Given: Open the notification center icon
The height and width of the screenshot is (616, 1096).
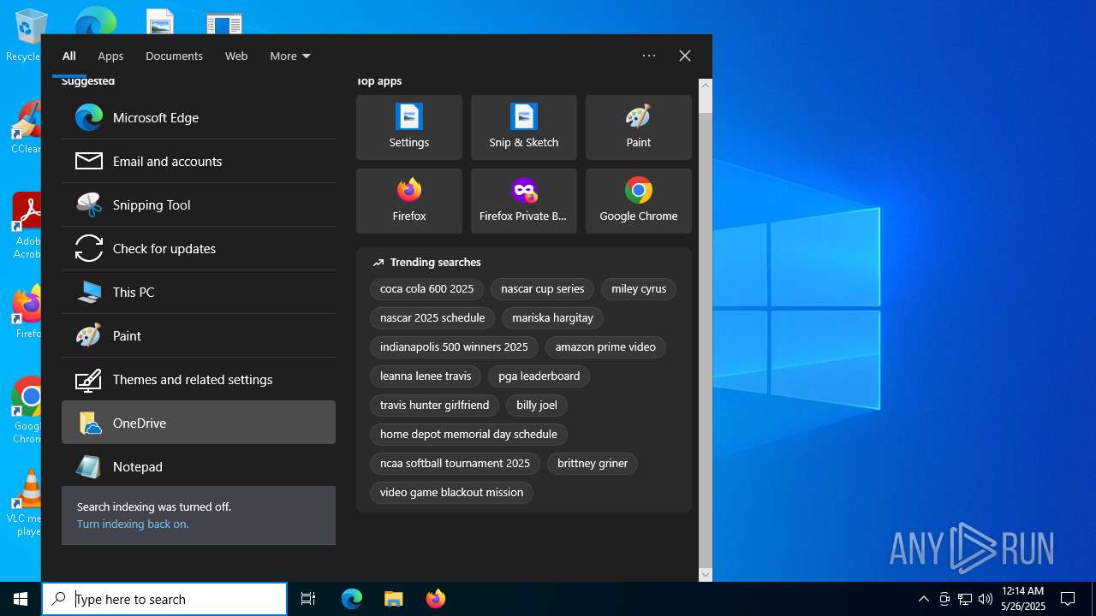Looking at the screenshot, I should [x=1068, y=599].
